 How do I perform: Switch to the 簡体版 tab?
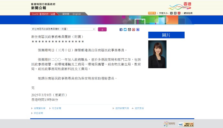coord(66,14)
